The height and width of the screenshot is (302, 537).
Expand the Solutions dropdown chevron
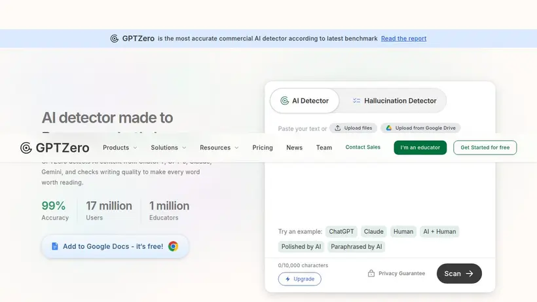184,147
